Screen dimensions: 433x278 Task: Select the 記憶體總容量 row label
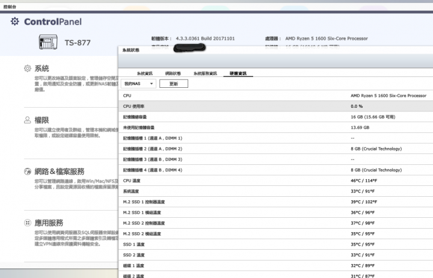tap(135, 117)
